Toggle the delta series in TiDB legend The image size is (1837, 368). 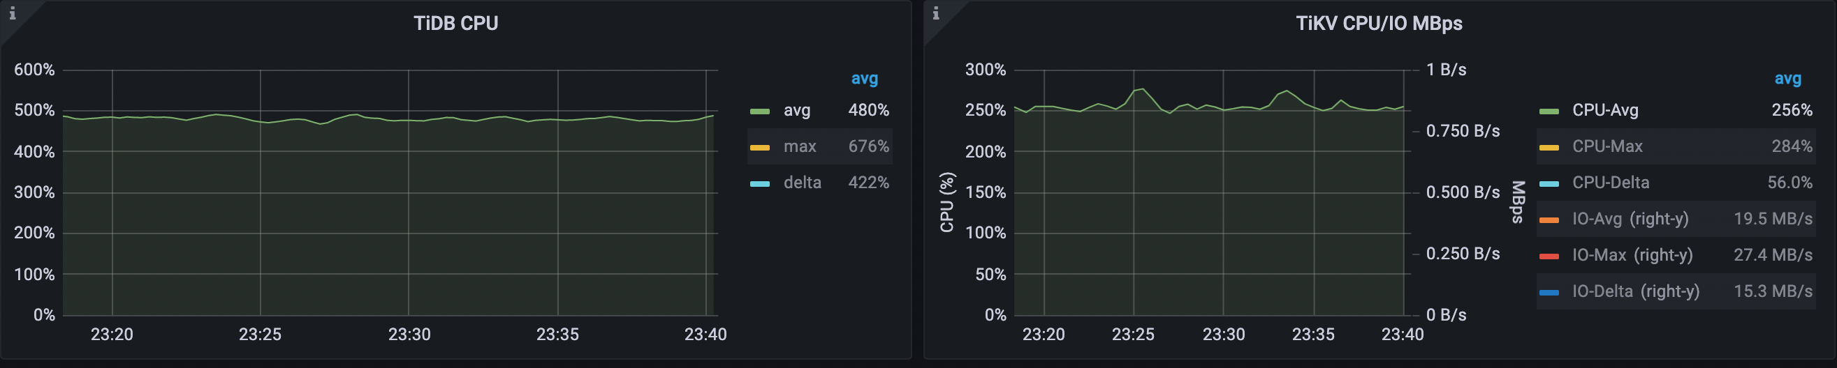(x=803, y=183)
